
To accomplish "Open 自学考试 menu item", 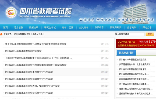I will [x=132, y=28].
